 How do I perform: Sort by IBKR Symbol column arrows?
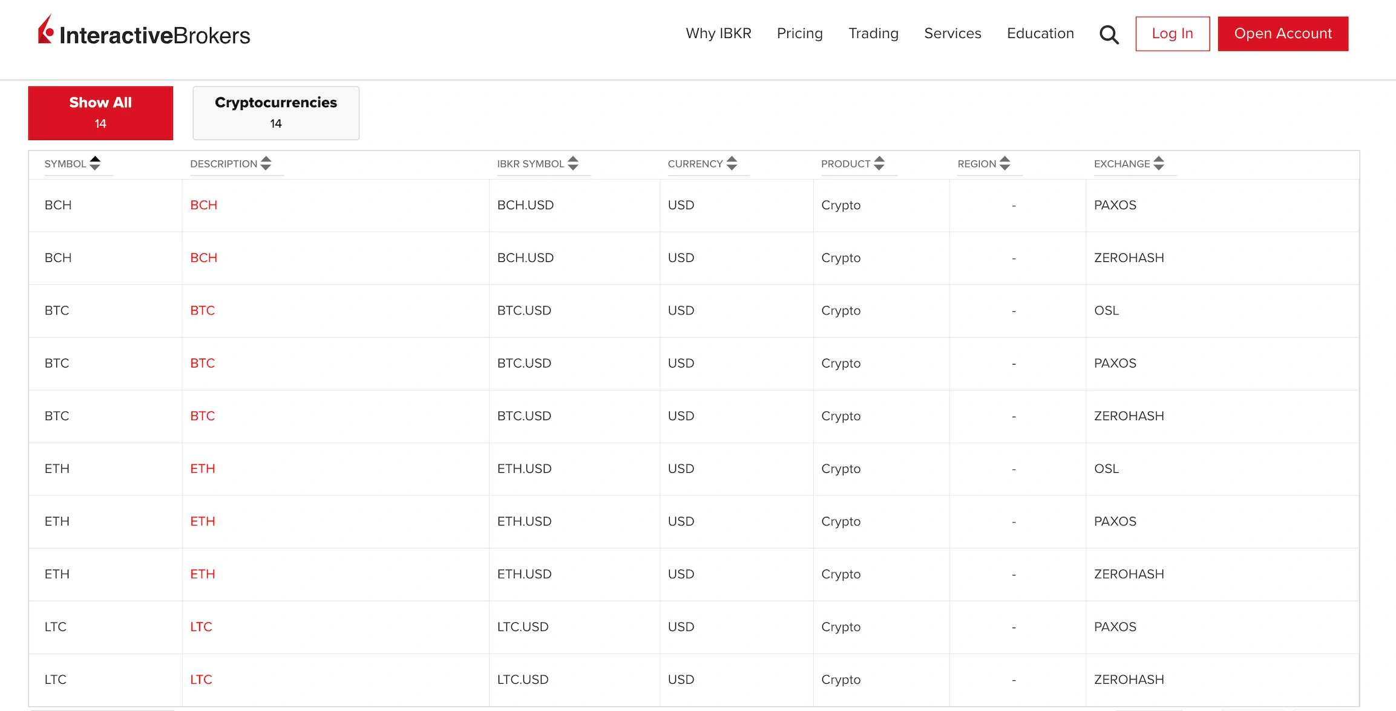tap(573, 163)
